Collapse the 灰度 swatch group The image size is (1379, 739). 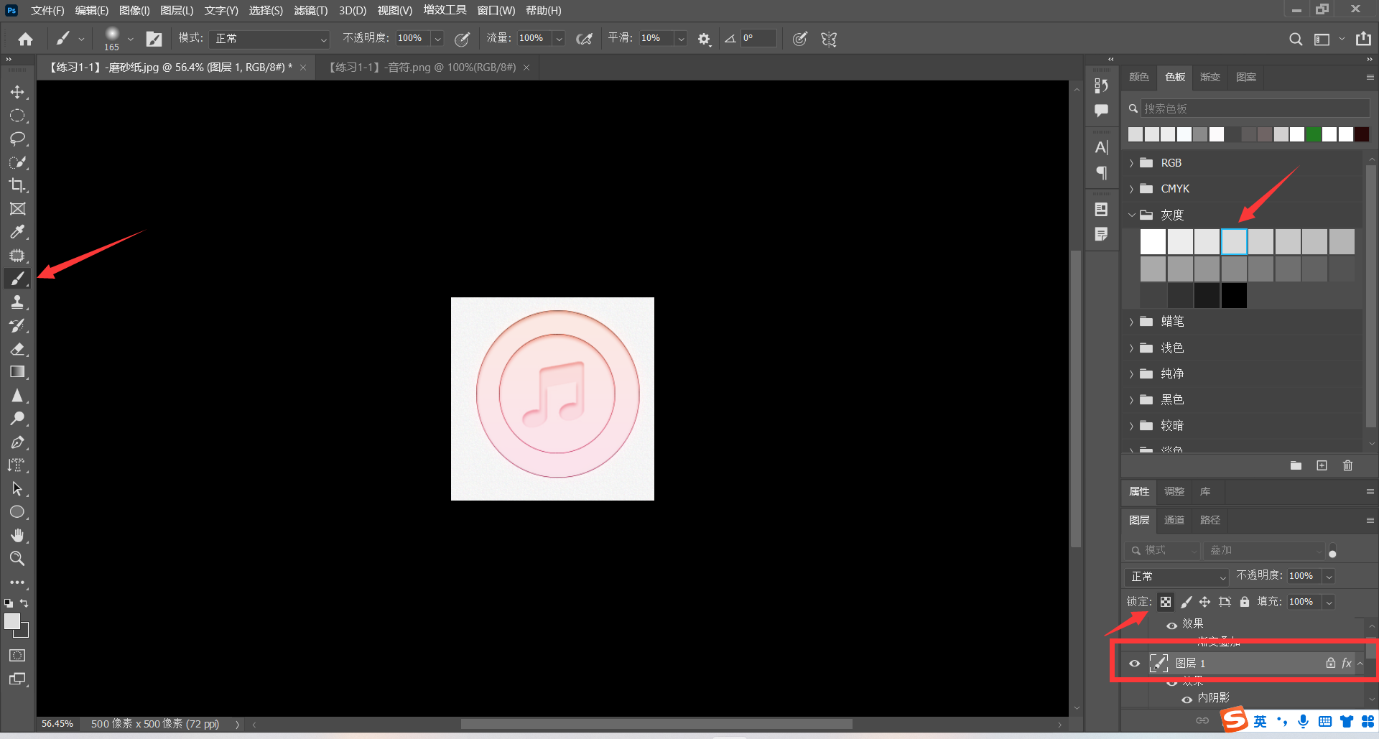coord(1132,215)
